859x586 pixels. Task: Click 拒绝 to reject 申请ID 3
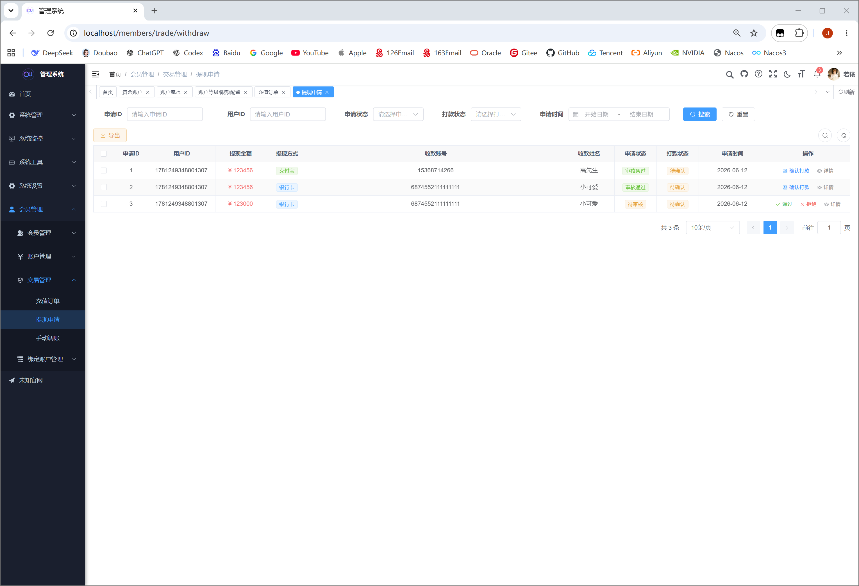pos(808,204)
